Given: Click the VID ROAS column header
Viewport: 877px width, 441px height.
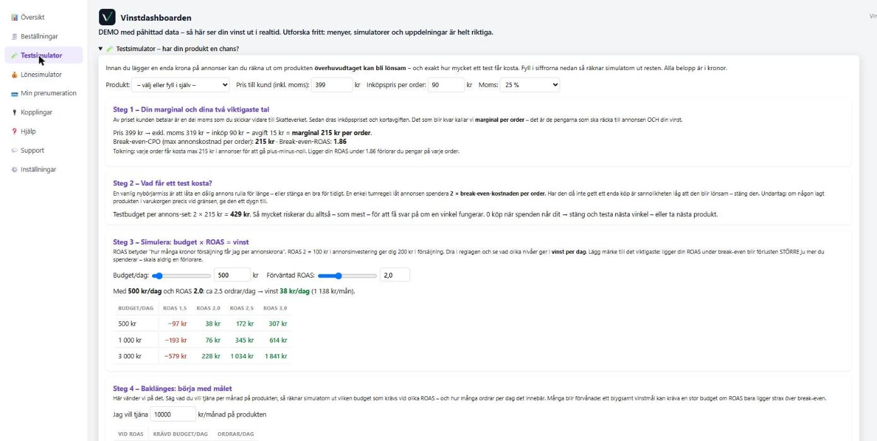Looking at the screenshot, I should (131, 434).
